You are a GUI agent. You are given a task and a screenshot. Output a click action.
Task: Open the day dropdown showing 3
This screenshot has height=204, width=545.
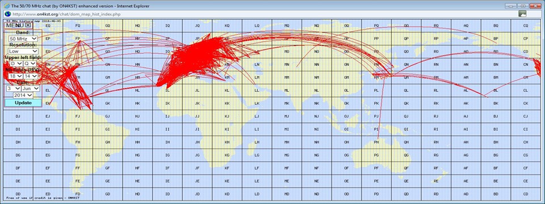[x=13, y=88]
